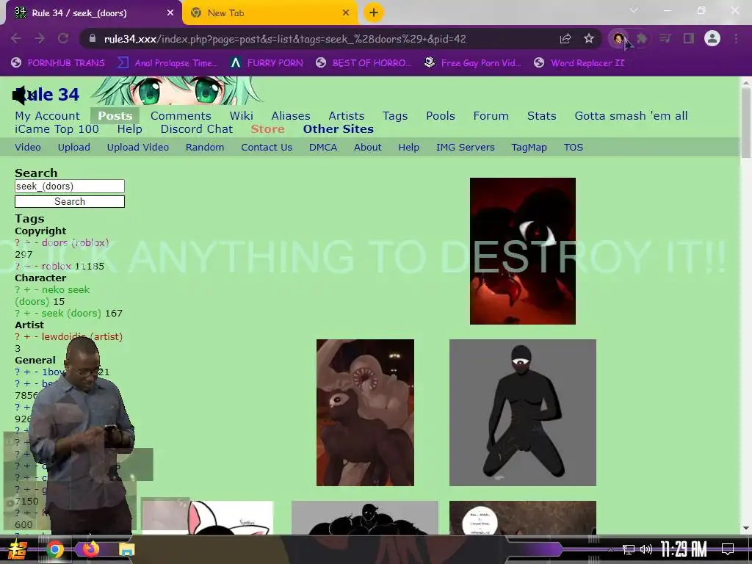Image resolution: width=752 pixels, height=564 pixels.
Task: Open the Pools section
Action: click(x=441, y=115)
